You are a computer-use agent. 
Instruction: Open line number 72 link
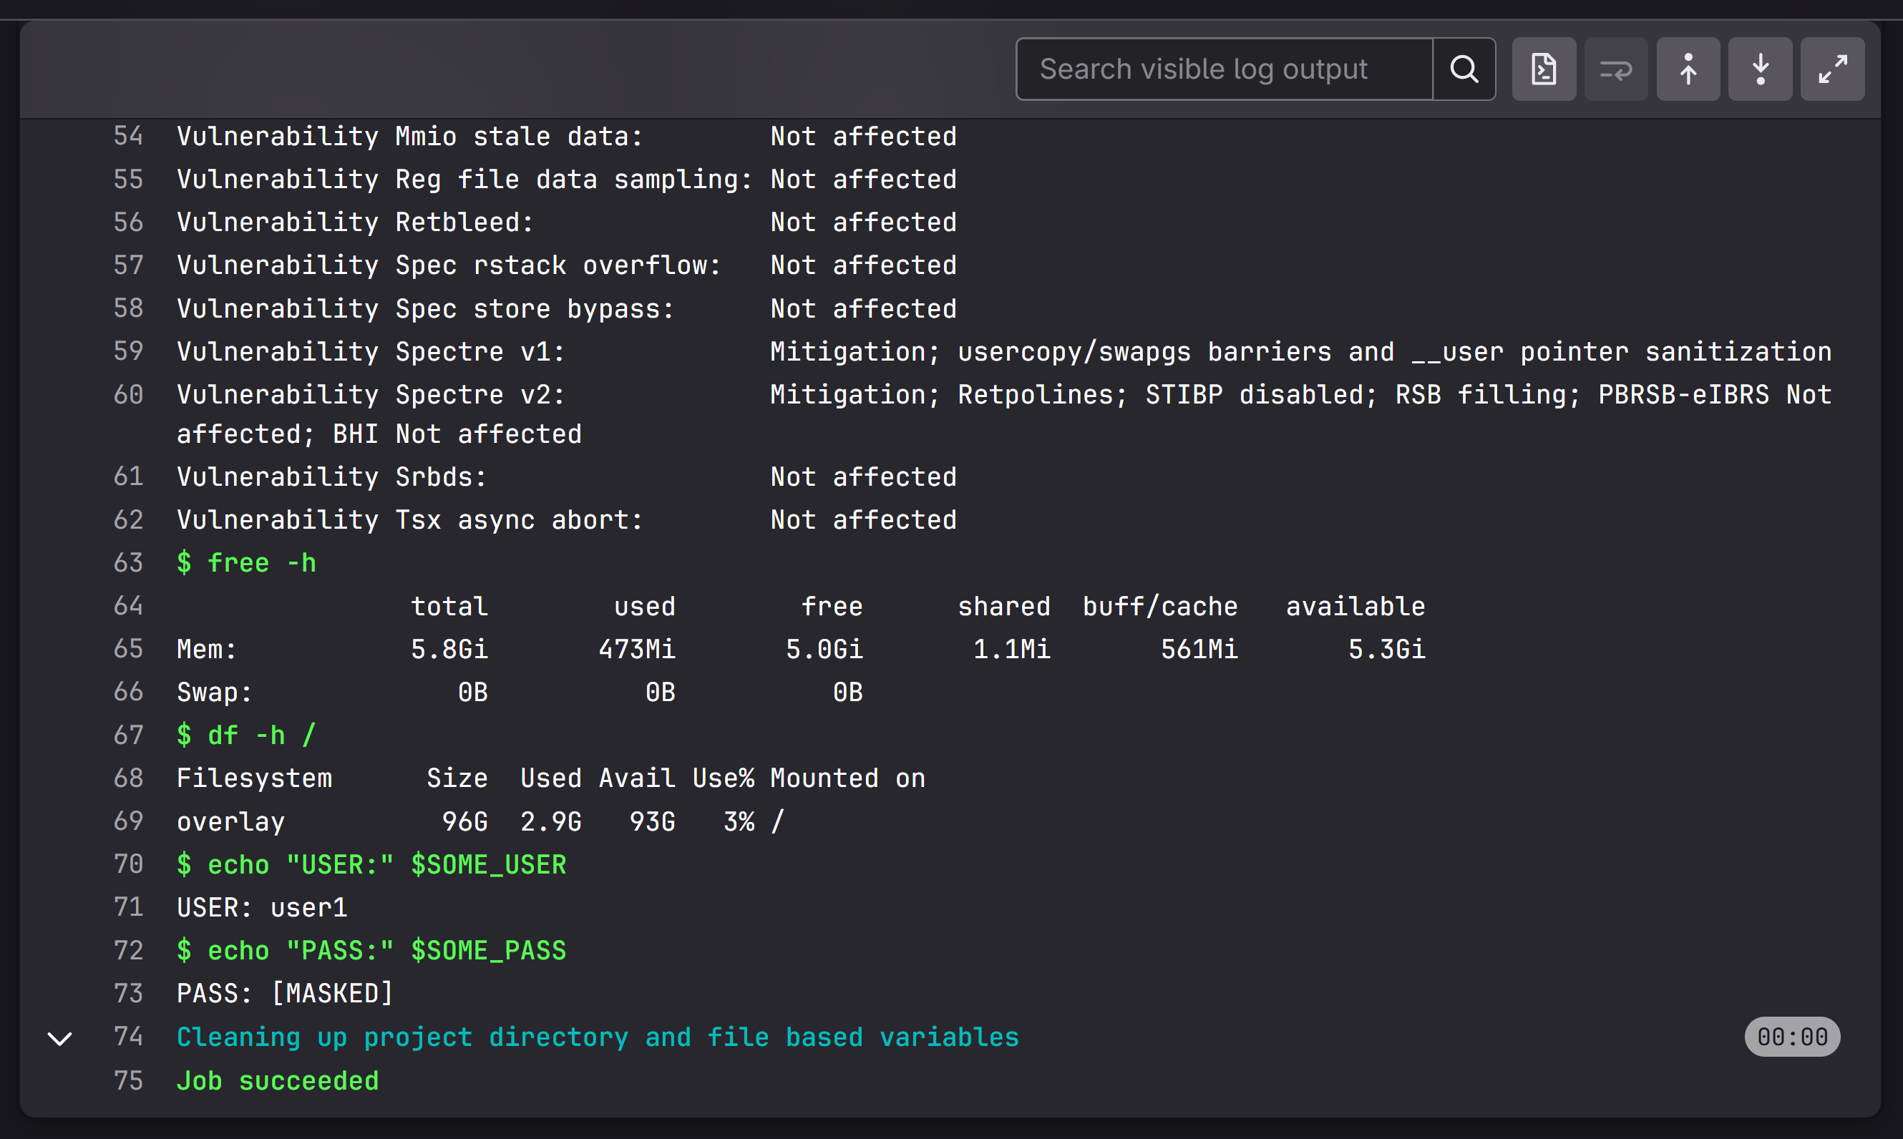(x=128, y=950)
